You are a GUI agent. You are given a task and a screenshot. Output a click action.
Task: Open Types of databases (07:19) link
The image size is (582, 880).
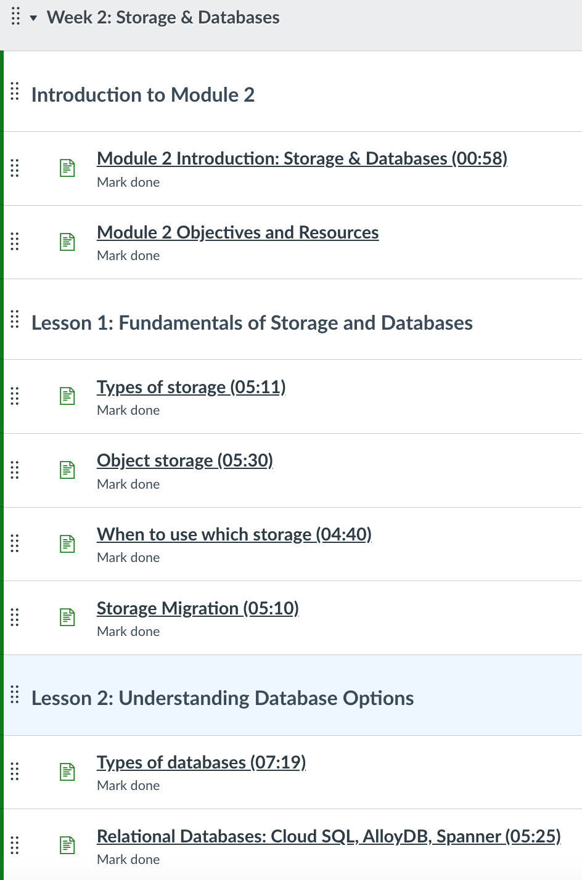point(202,762)
